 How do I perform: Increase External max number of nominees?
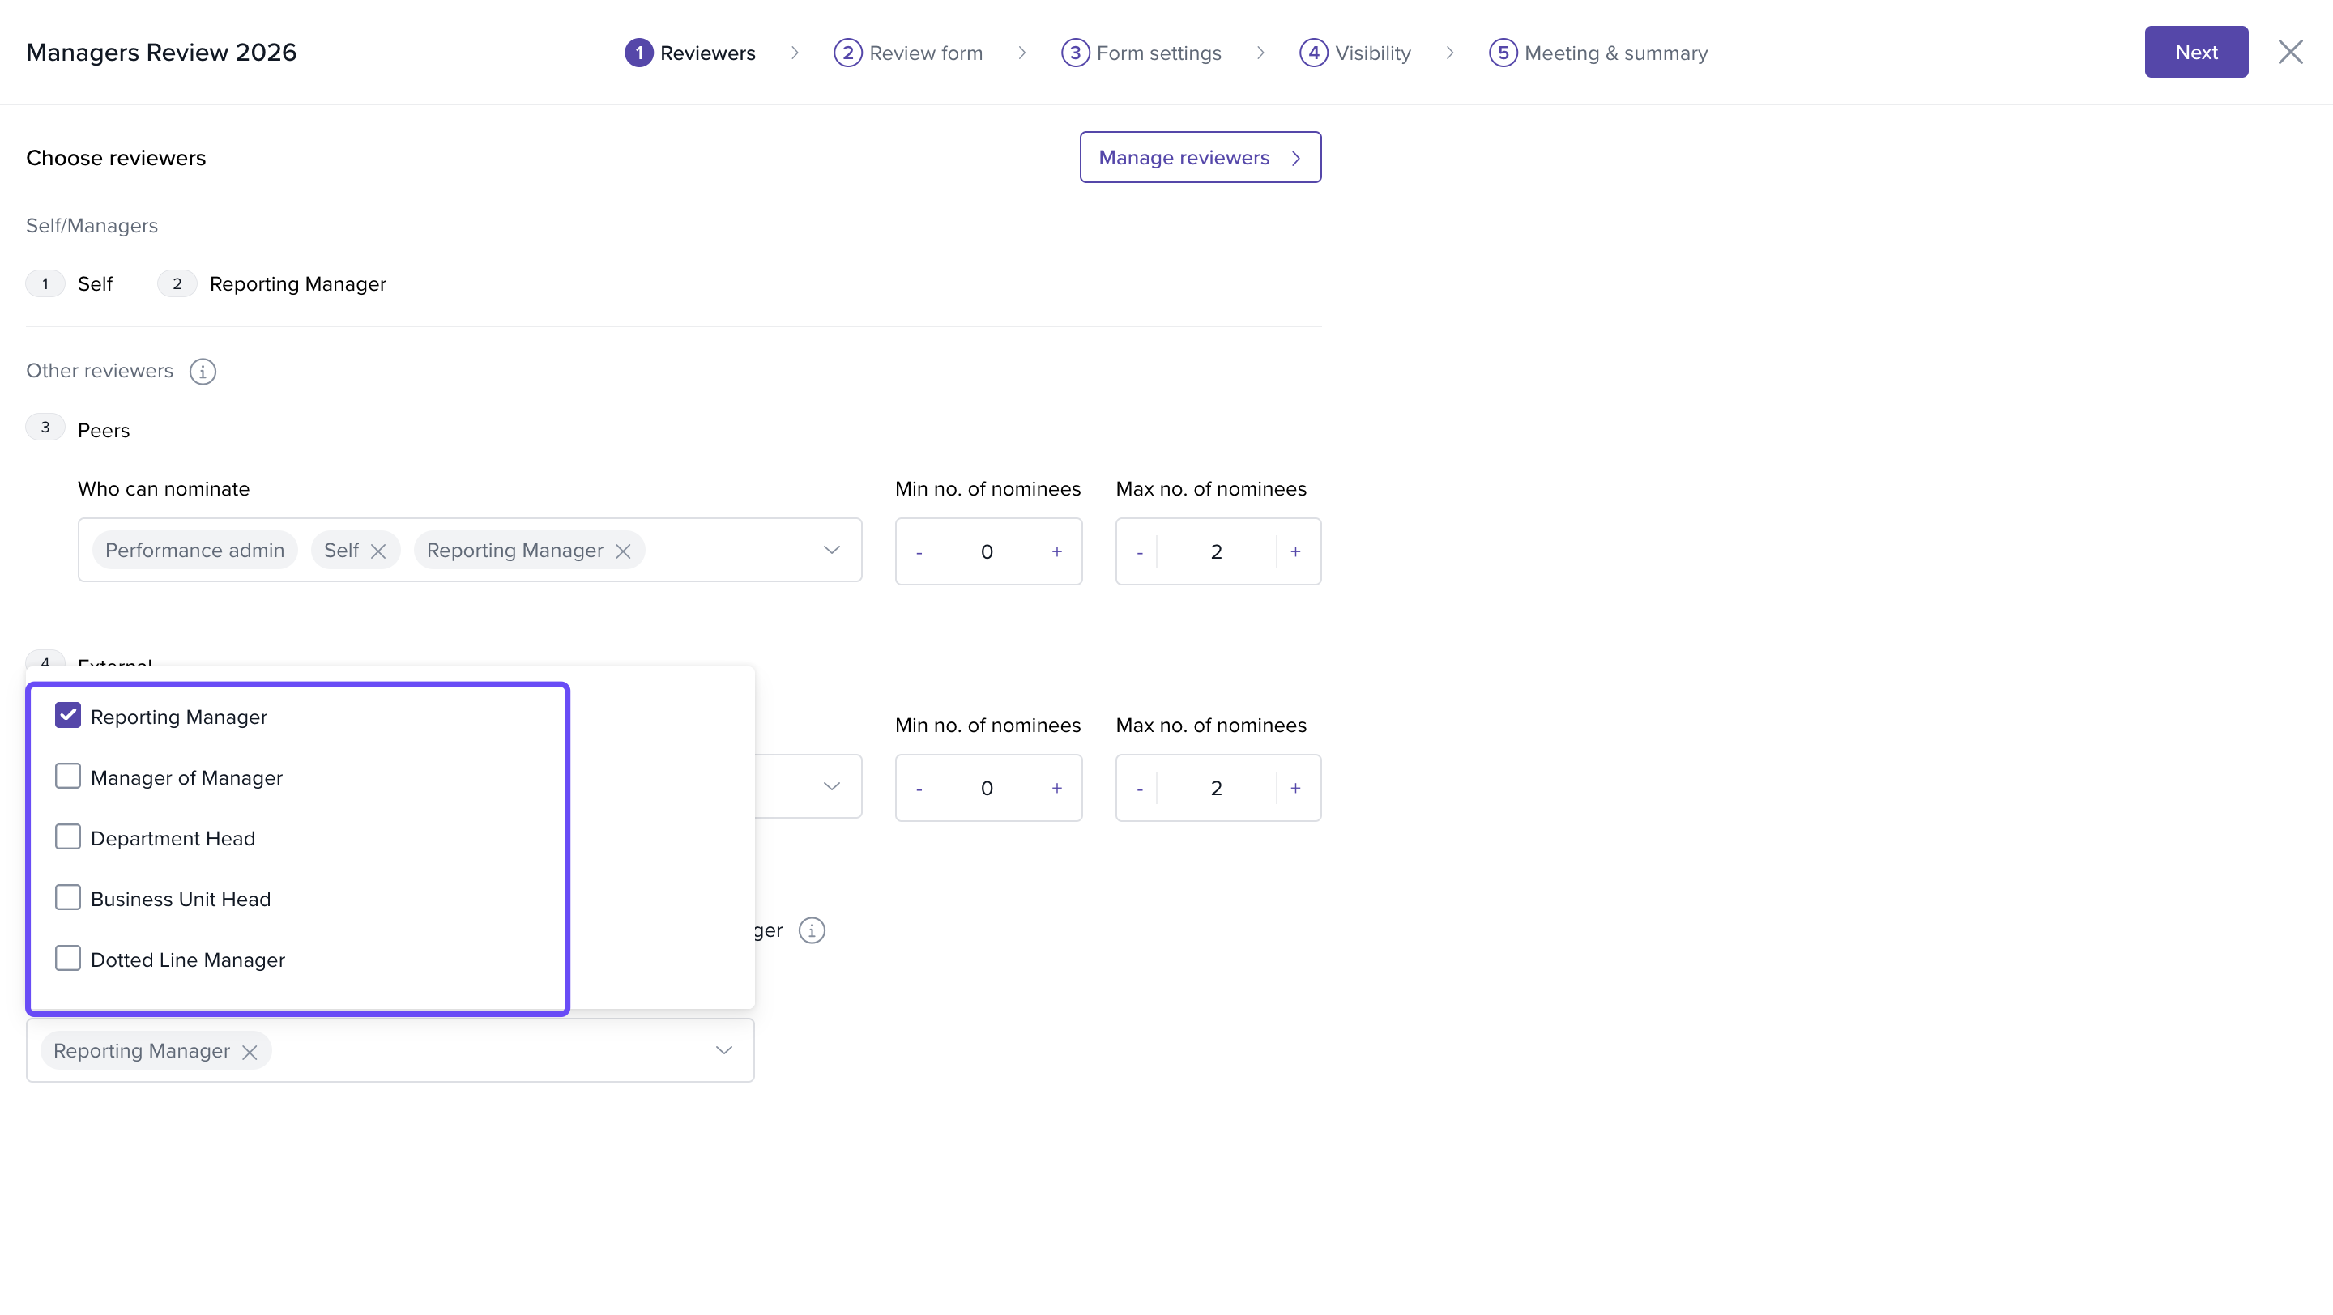[1295, 789]
